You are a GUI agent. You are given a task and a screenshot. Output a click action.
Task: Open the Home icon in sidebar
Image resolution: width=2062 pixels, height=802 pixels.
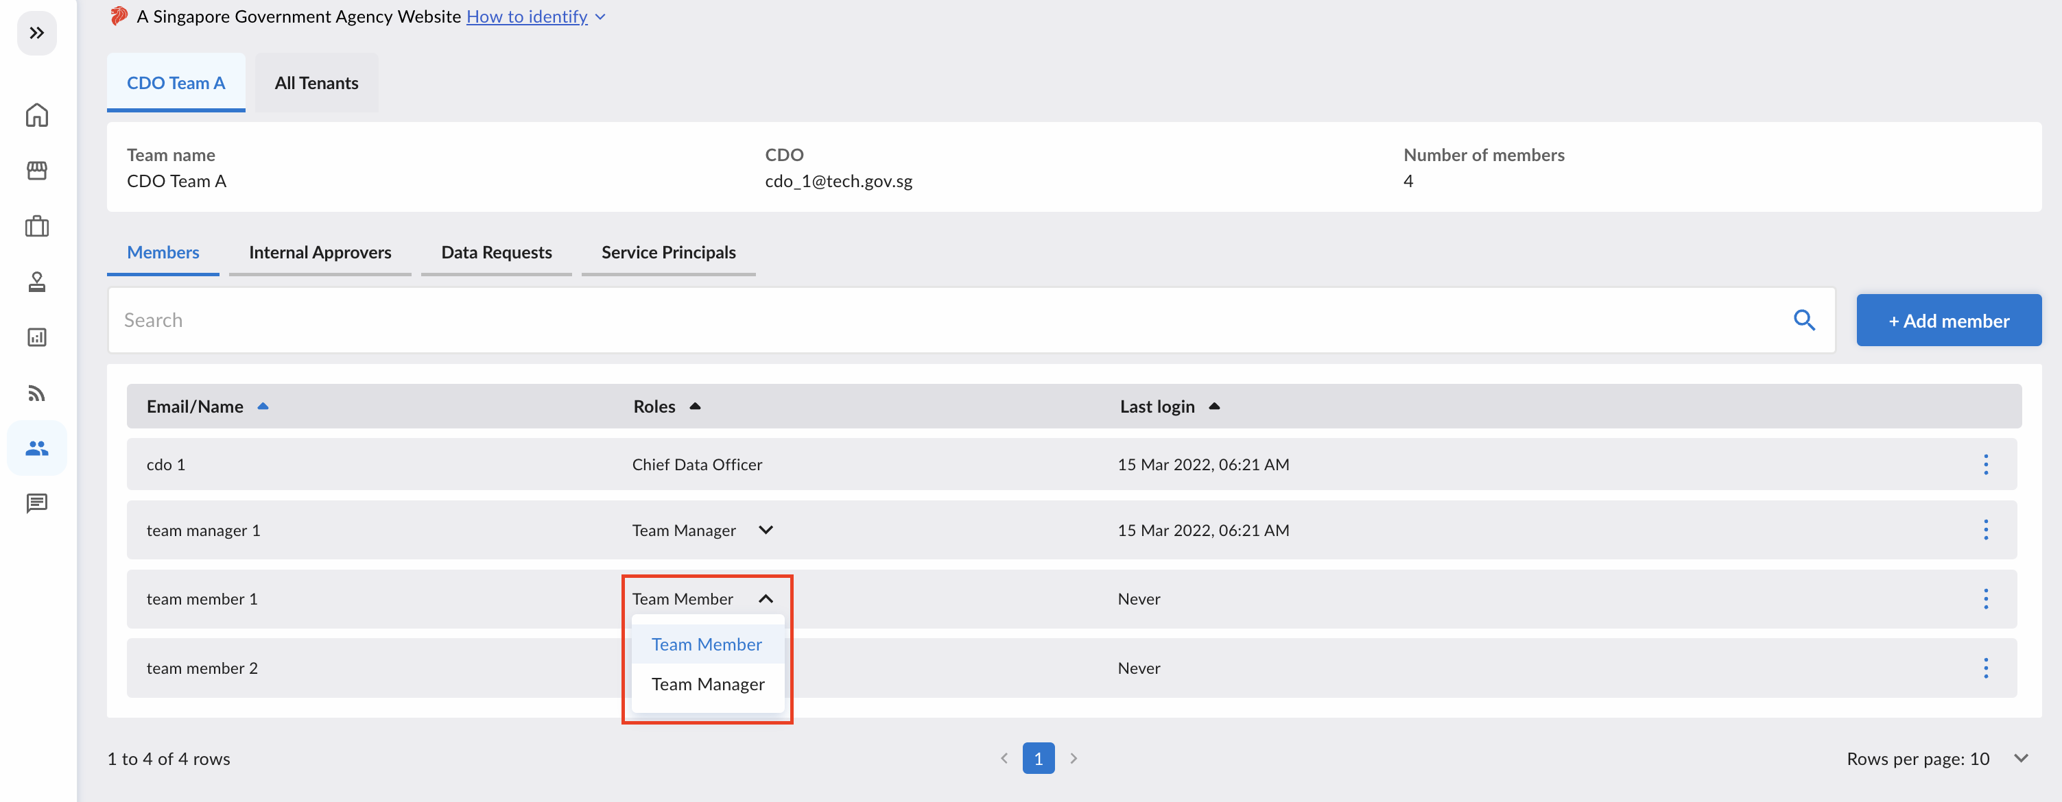[37, 115]
